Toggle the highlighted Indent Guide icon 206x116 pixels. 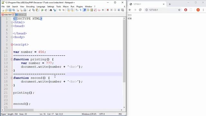click(x=84, y=10)
